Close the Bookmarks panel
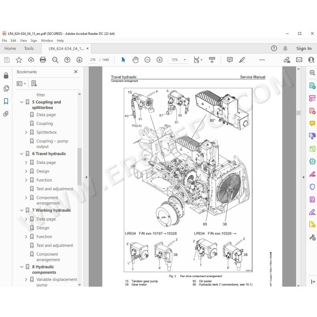317x317 pixels. [x=76, y=72]
